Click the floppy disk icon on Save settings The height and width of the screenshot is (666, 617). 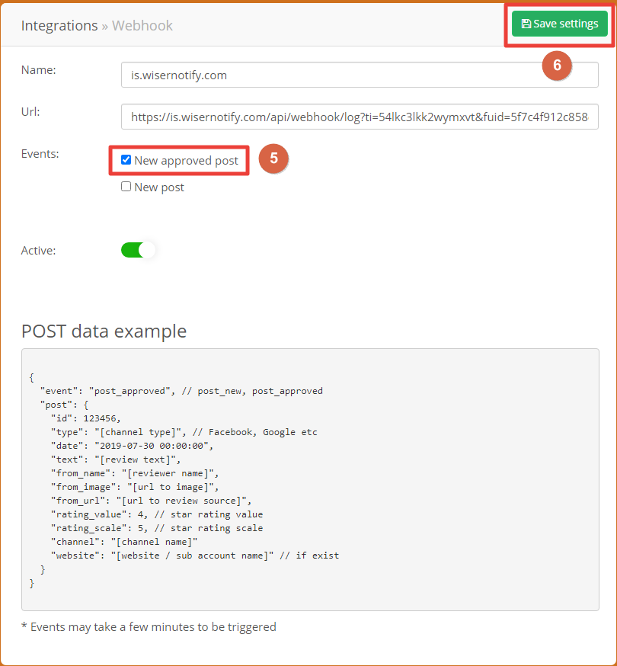click(x=526, y=24)
